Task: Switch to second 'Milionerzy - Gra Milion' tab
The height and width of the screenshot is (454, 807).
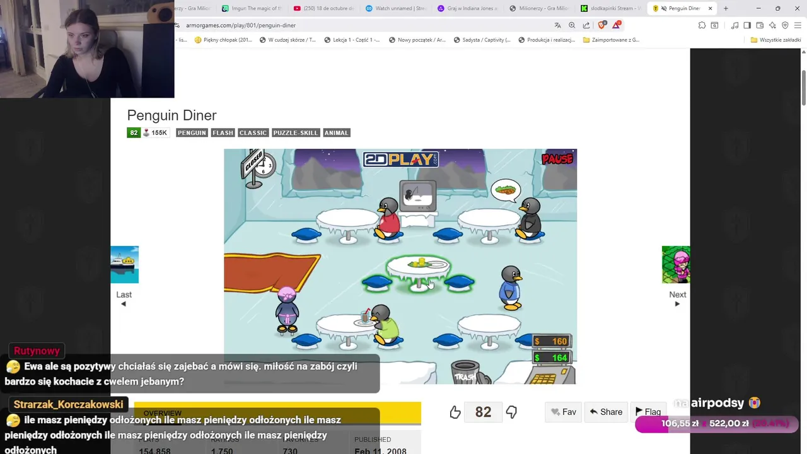Action: [x=539, y=8]
